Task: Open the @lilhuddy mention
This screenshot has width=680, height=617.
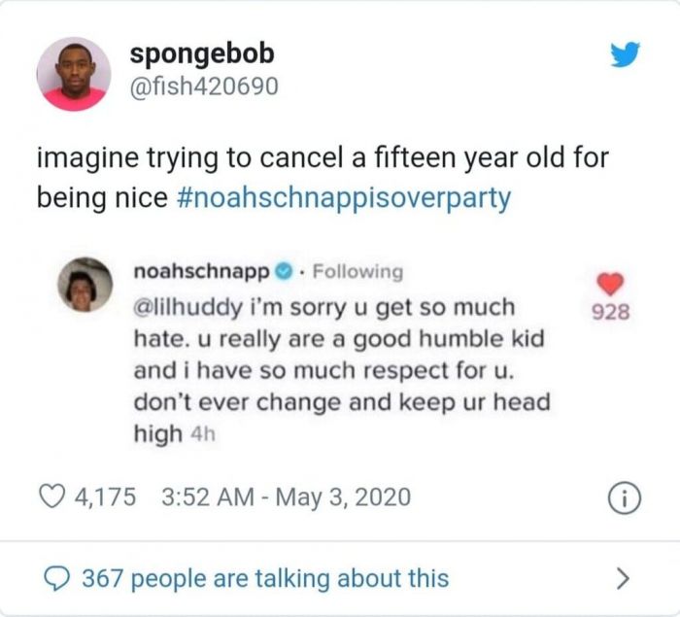Action: coord(185,307)
